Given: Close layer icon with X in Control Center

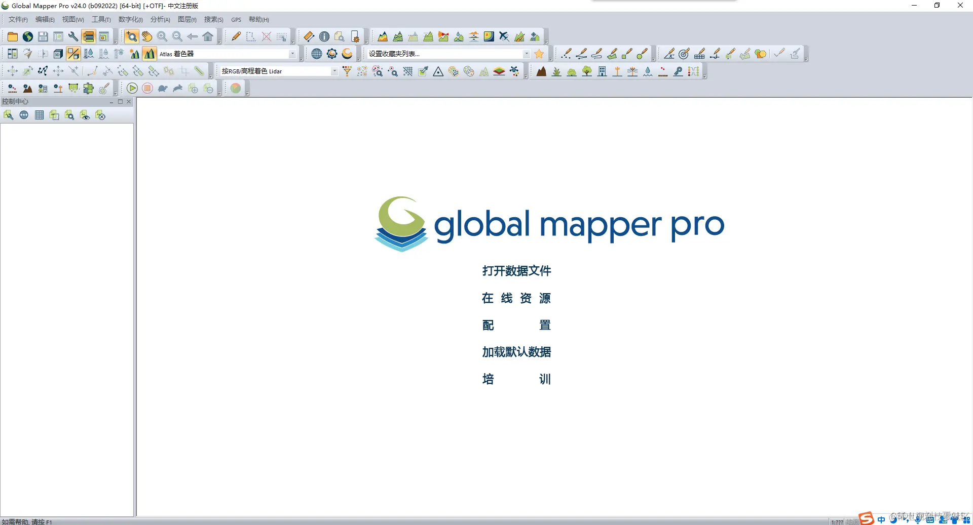Looking at the screenshot, I should click(x=100, y=115).
